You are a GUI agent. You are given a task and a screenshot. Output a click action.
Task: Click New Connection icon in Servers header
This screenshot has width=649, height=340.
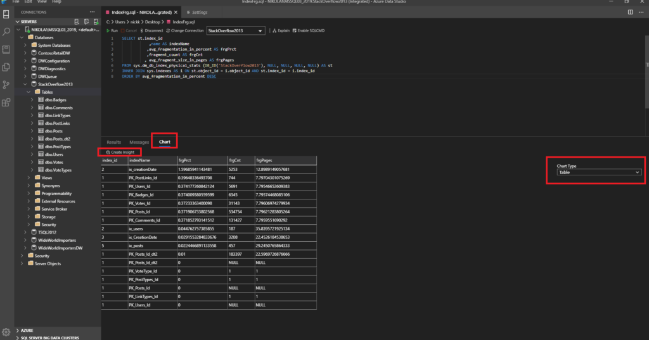coord(77,22)
